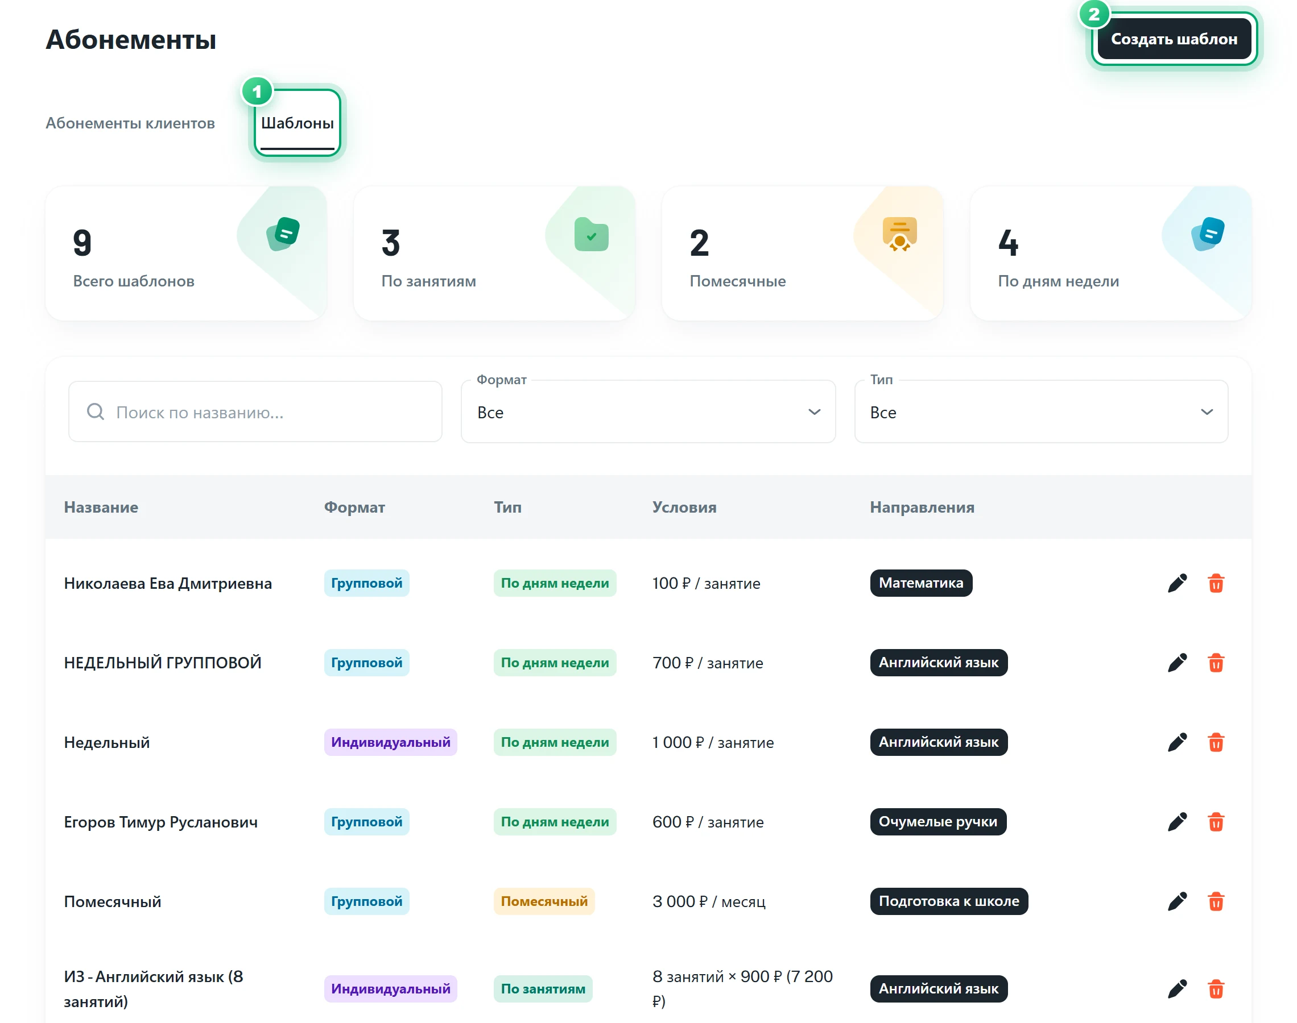Click the Название column header

101,508
